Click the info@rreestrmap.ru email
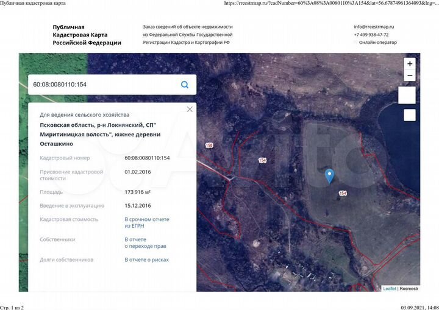This screenshot has width=439, height=310. point(374,27)
